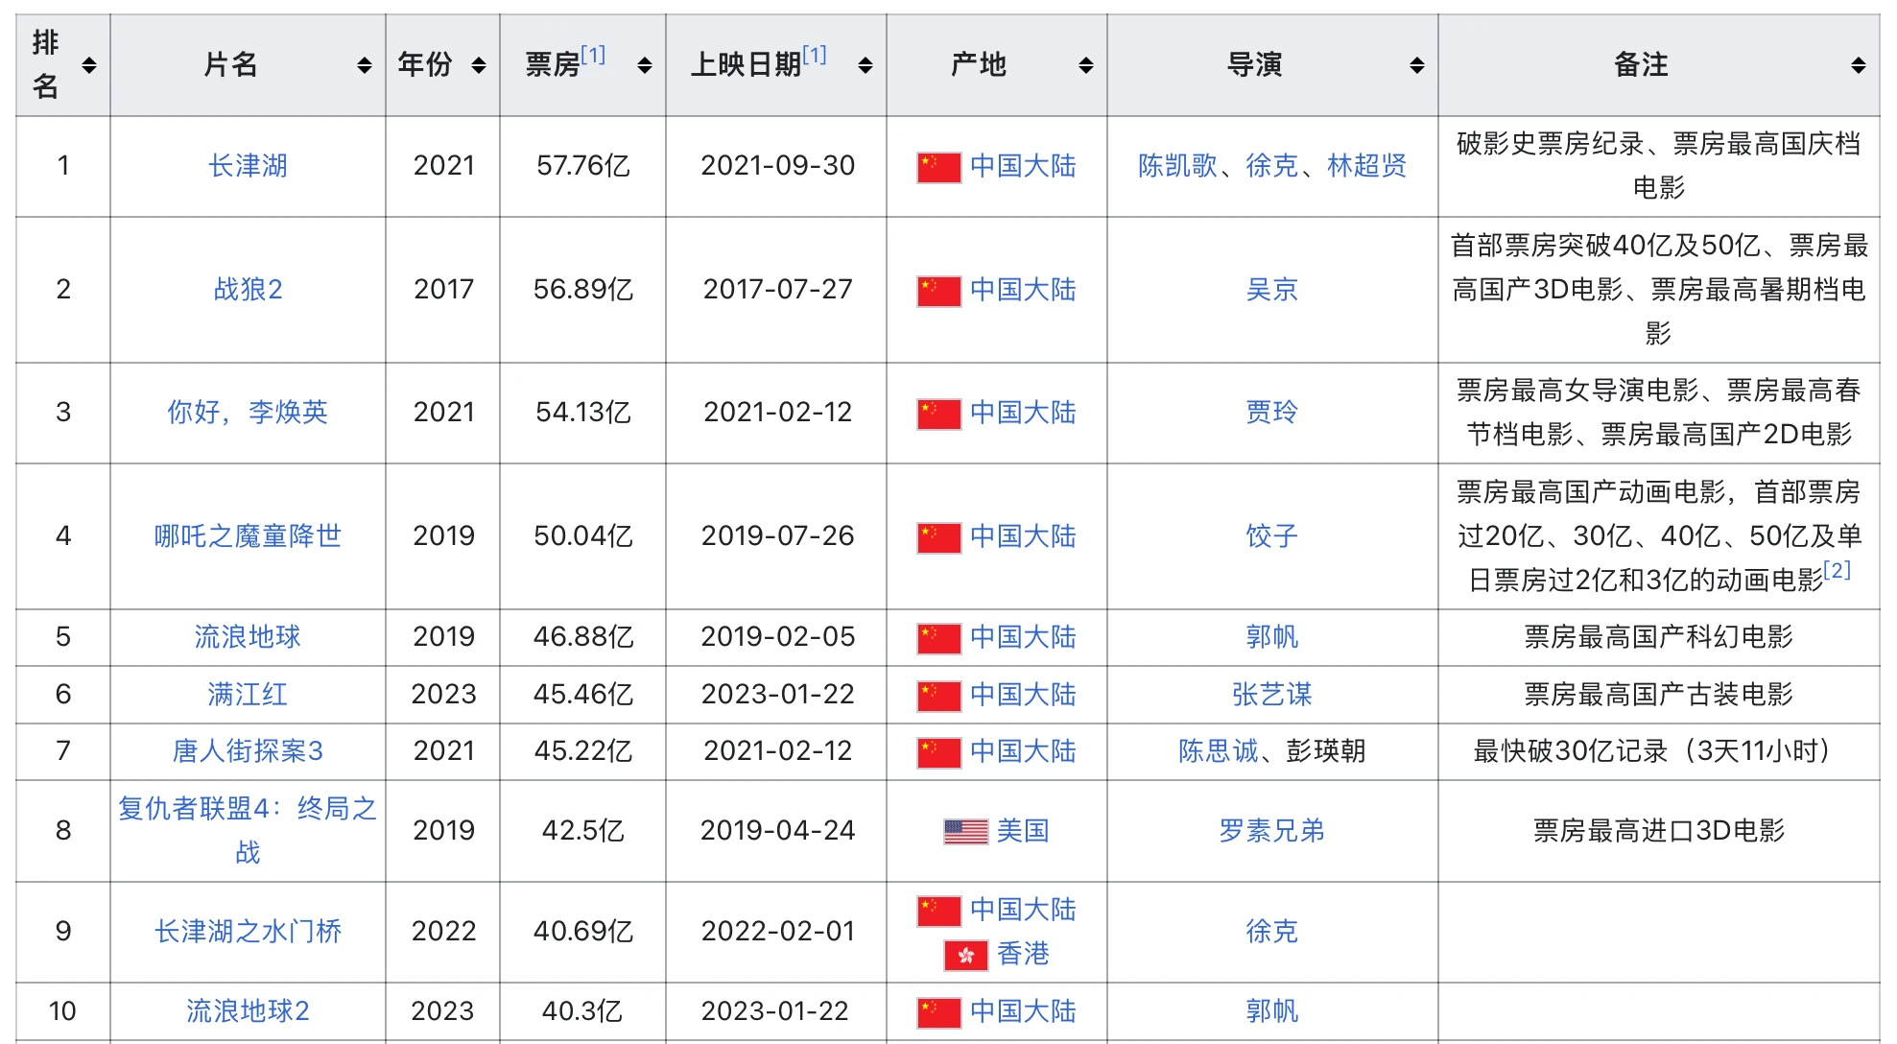1897x1044 pixels.
Task: Open 郭帆 link in 流浪地球 row 5
Action: pos(1272,636)
